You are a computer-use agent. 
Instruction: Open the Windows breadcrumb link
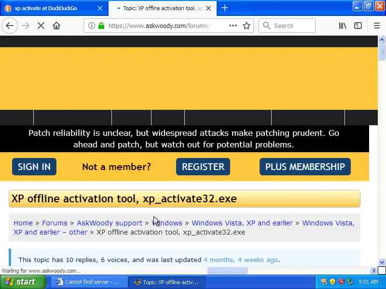click(167, 223)
